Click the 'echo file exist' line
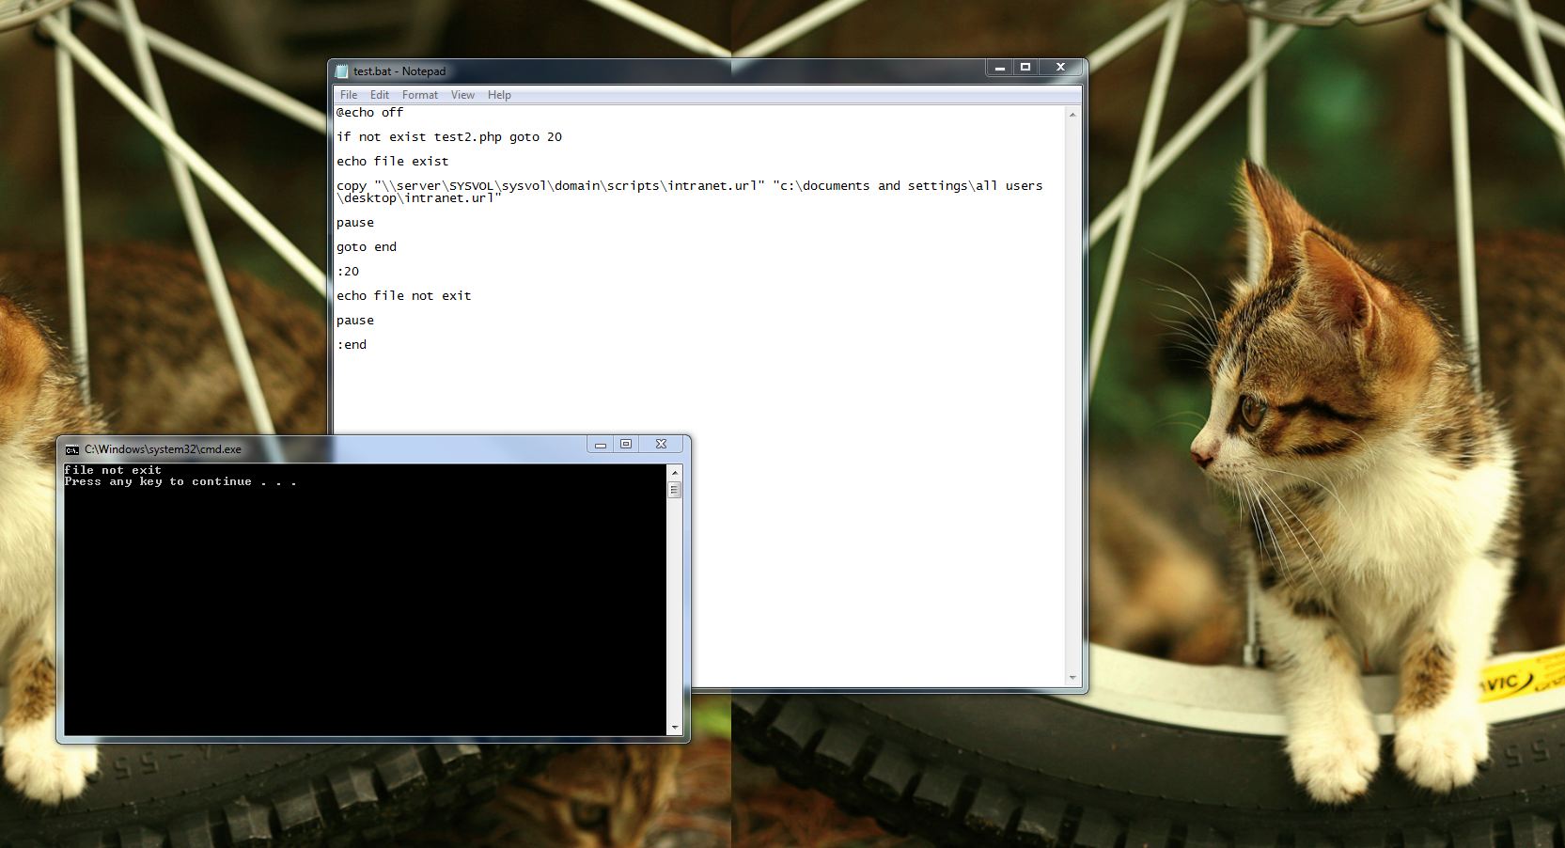 pyautogui.click(x=393, y=161)
